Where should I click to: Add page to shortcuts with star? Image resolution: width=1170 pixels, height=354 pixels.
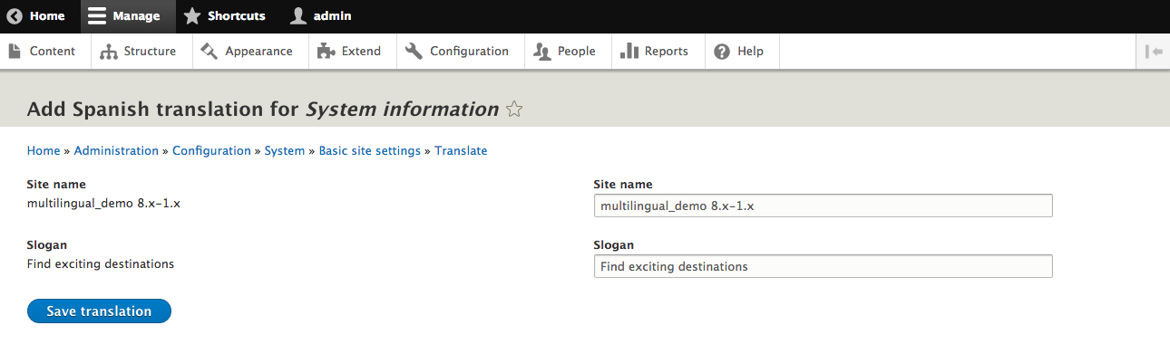(514, 110)
